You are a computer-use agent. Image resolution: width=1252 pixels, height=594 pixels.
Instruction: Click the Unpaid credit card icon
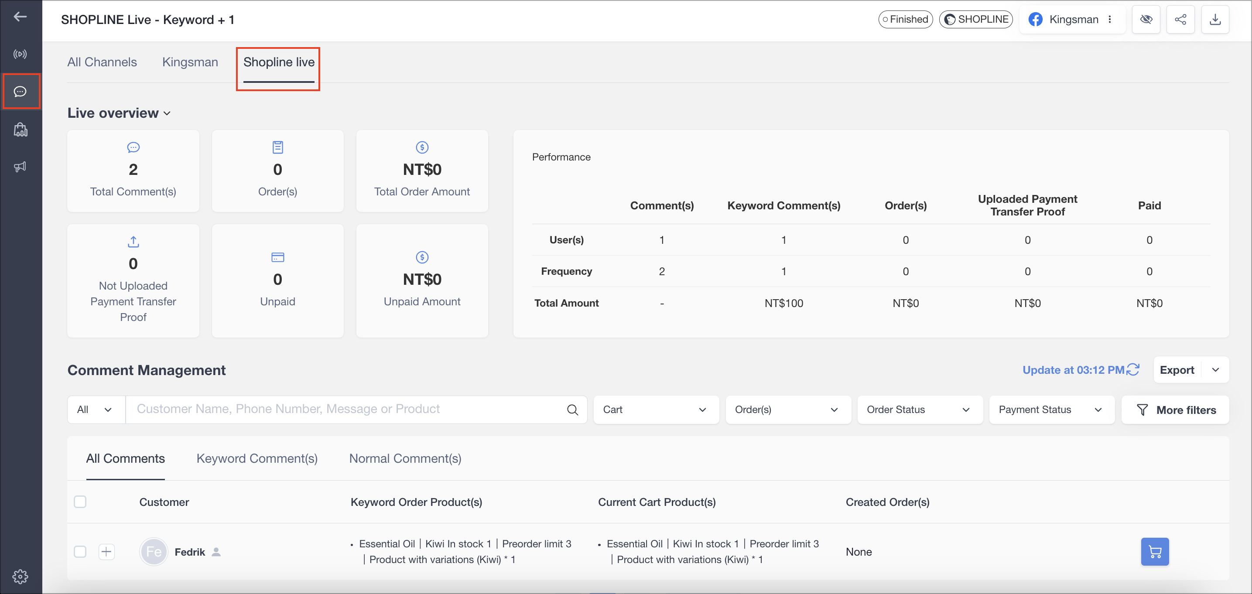[x=277, y=257]
